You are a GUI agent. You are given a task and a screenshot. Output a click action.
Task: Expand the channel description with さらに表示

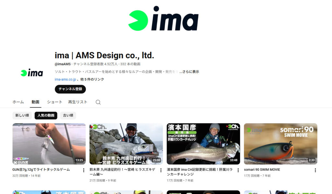click(190, 71)
